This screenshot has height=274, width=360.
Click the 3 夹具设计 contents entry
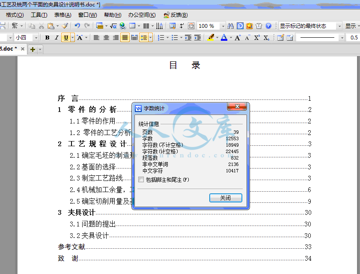point(184,212)
